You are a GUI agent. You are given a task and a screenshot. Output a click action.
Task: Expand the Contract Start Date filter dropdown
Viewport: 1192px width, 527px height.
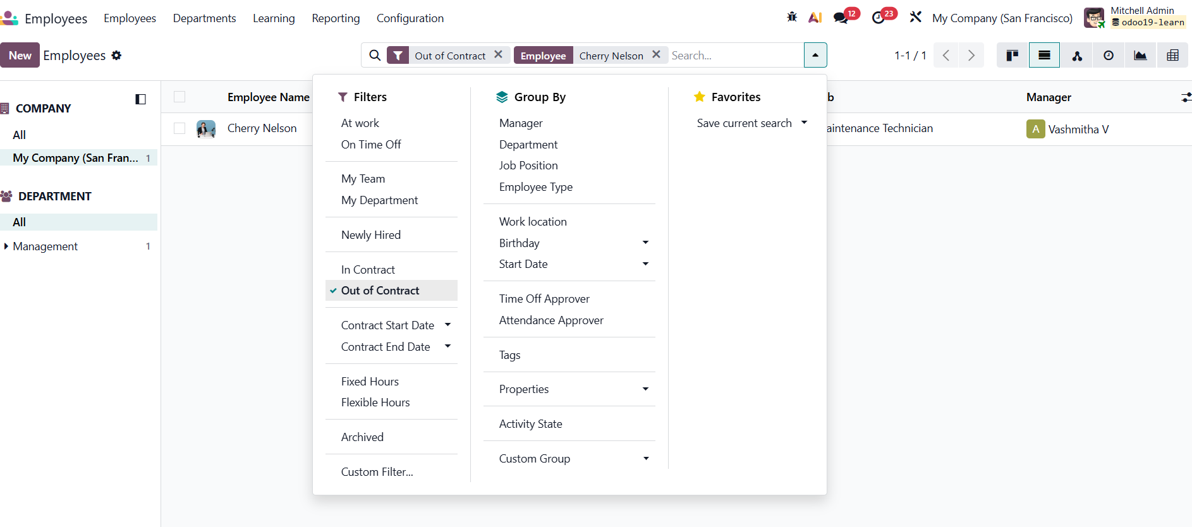pos(447,325)
